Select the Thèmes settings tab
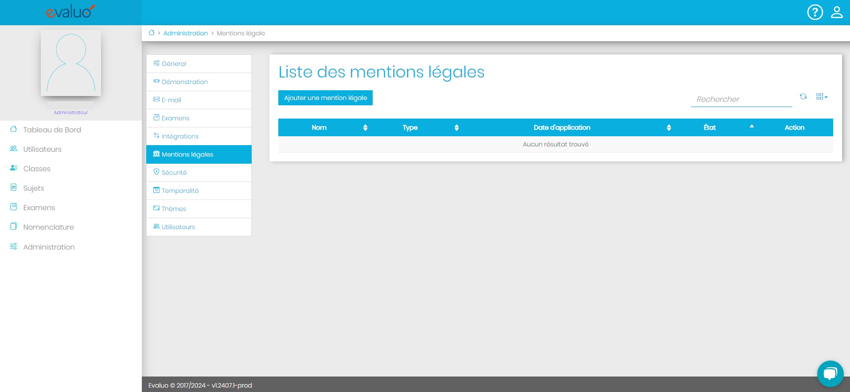The width and height of the screenshot is (850, 392). tap(173, 209)
